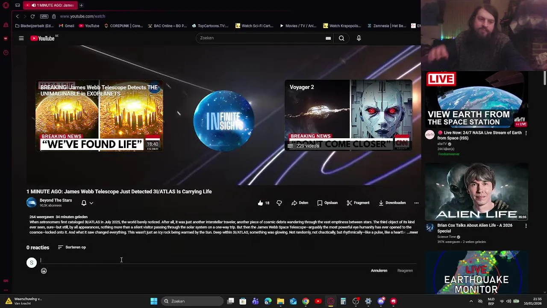Click the Zoeken search field on YouTube
Viewport: 547px width, 308px height.
pos(261,38)
